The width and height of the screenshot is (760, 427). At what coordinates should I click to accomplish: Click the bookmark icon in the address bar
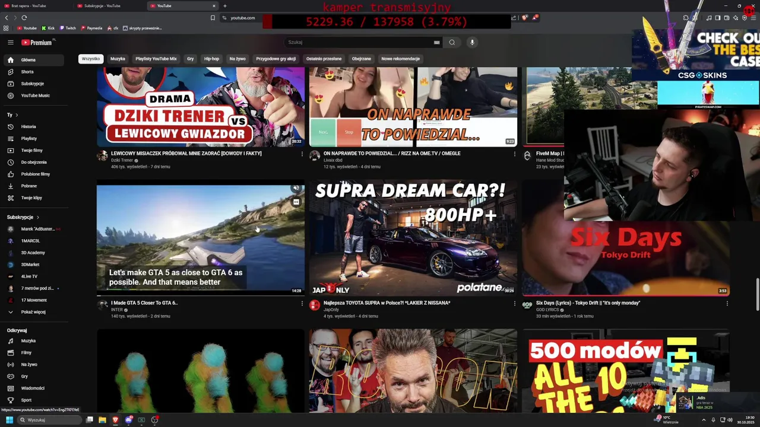point(213,18)
